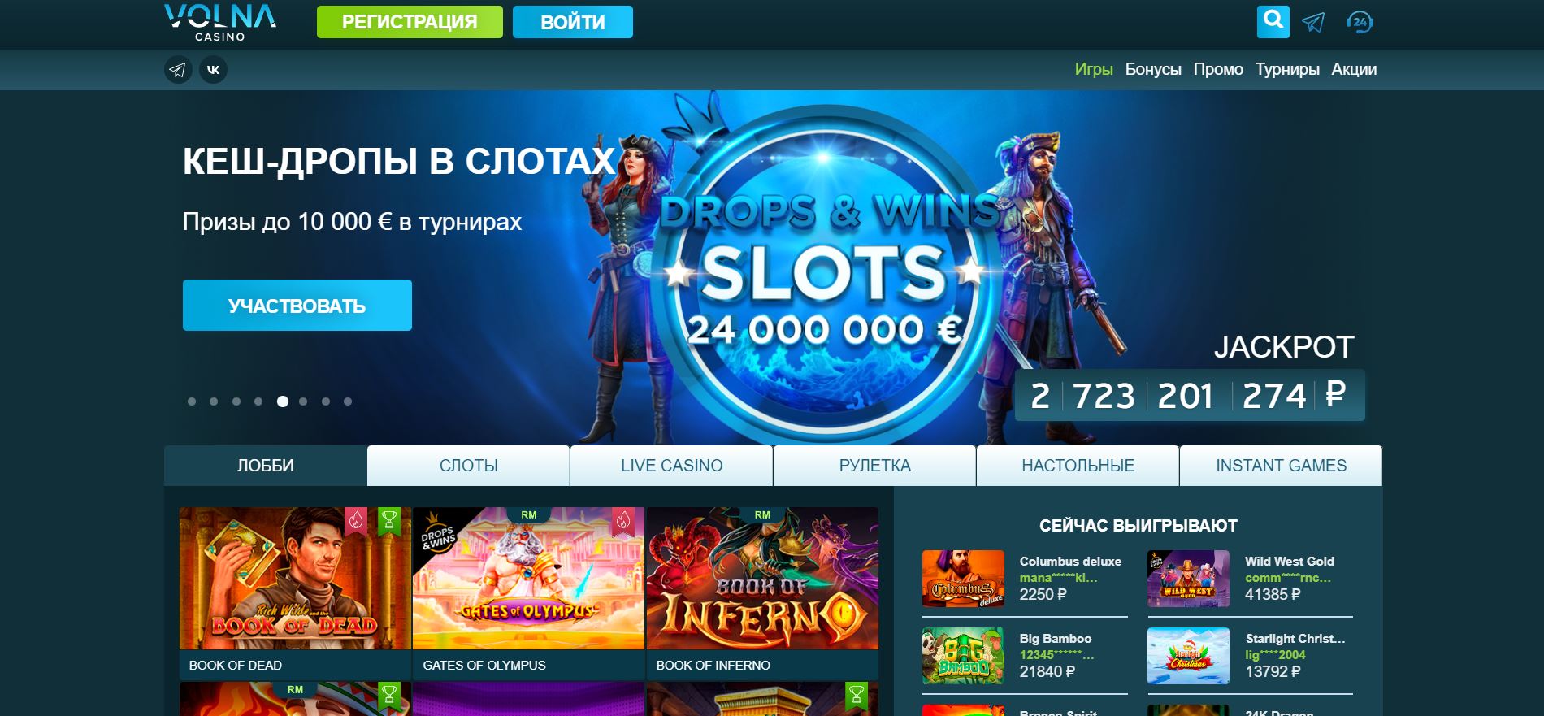The height and width of the screenshot is (716, 1544).
Task: Open the 24-hour support icon
Action: [1360, 22]
